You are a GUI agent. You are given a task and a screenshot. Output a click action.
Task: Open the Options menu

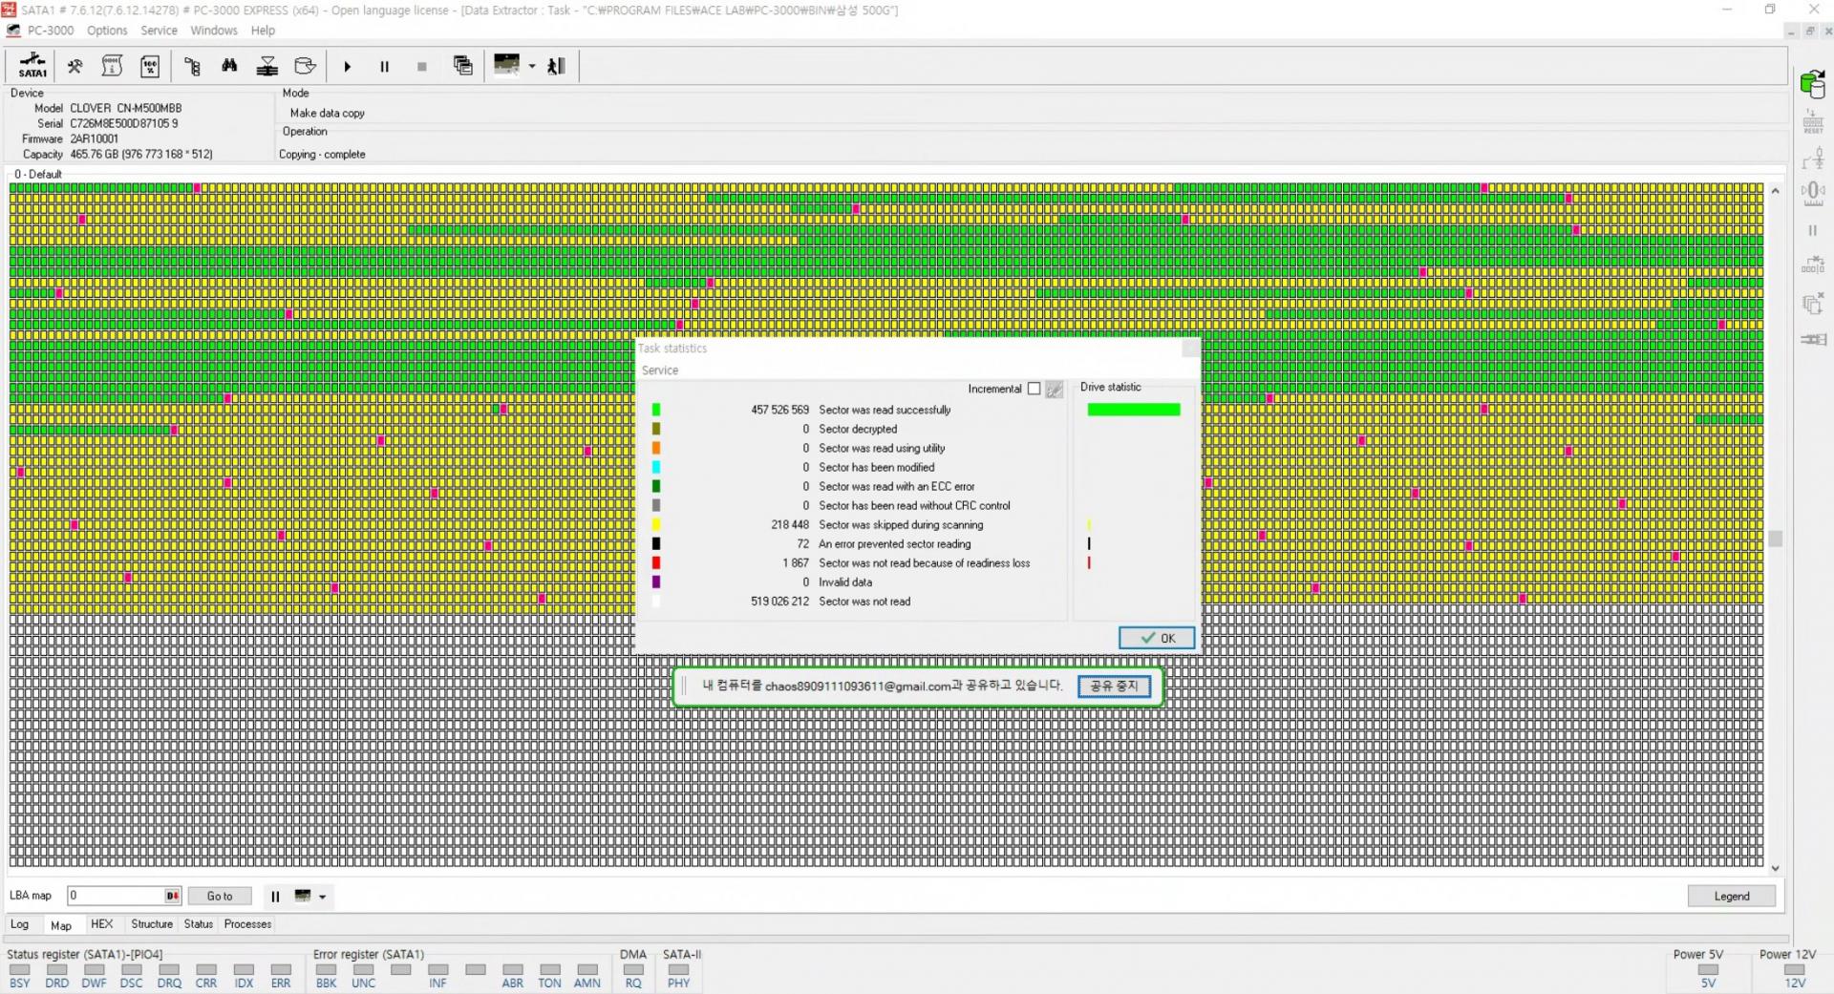tap(107, 31)
